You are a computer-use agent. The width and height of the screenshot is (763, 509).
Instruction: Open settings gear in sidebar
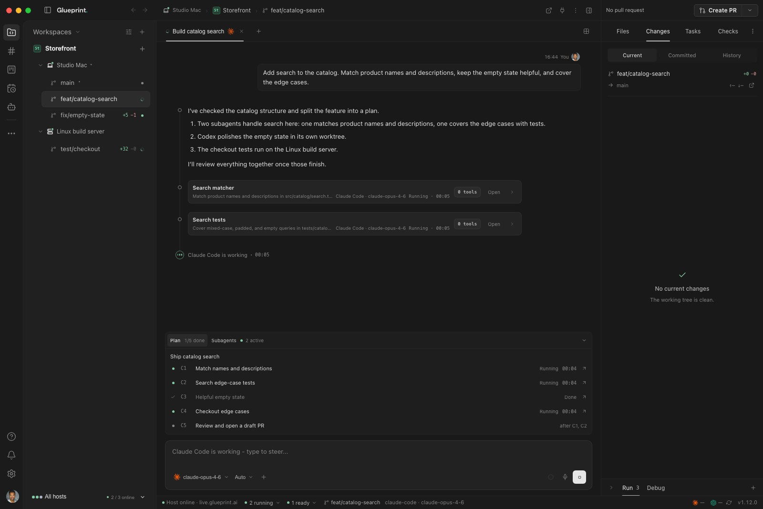[x=11, y=474]
